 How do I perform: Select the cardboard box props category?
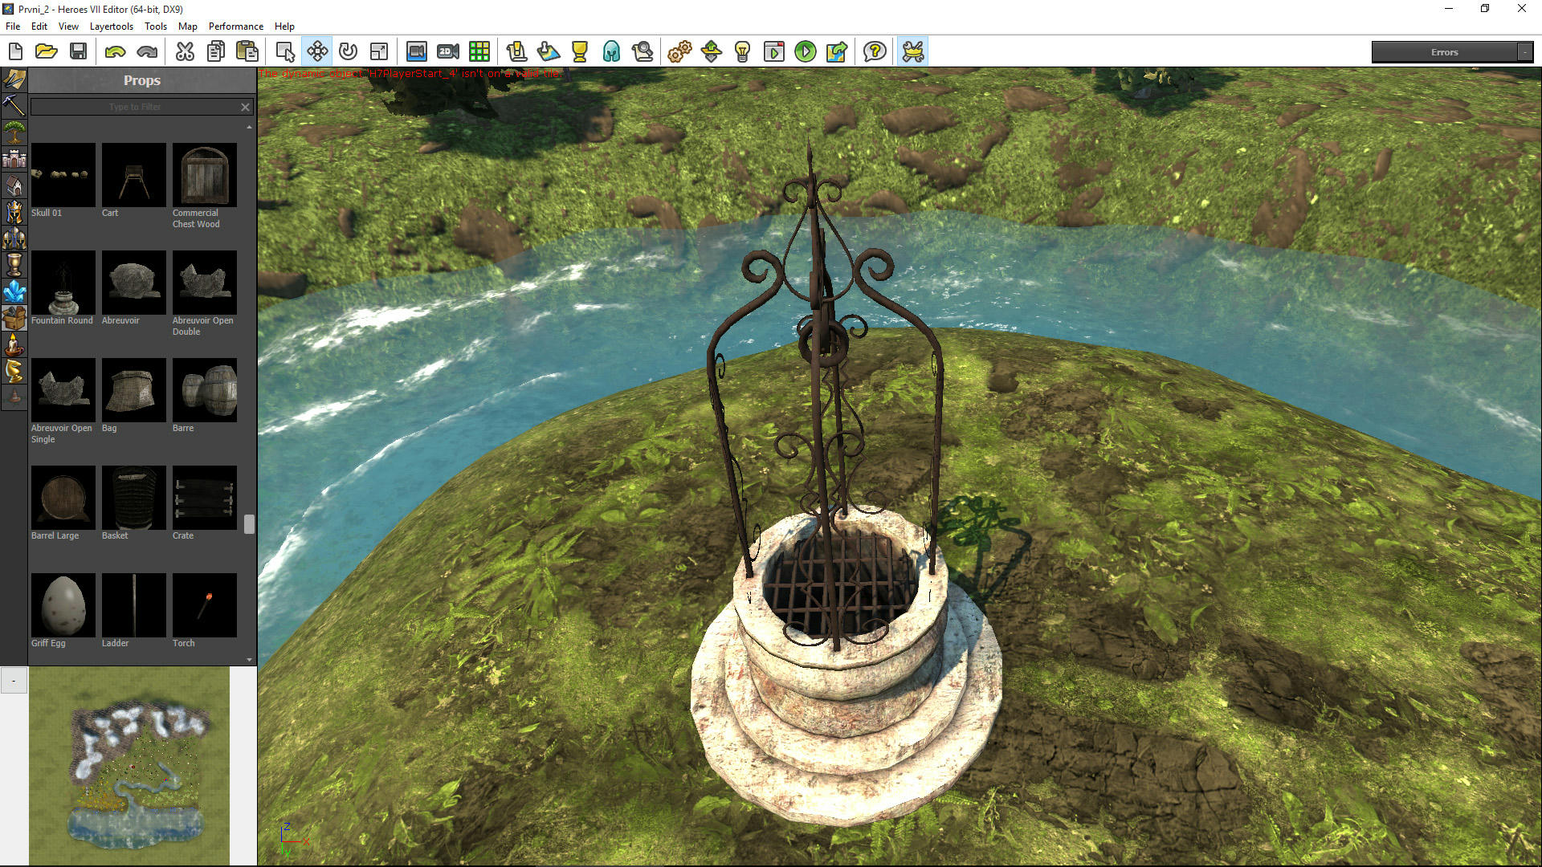pos(14,318)
